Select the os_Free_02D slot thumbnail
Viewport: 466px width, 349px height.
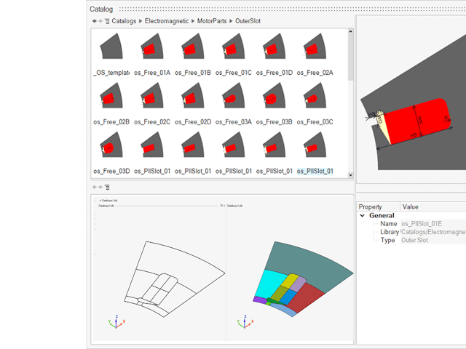(193, 95)
